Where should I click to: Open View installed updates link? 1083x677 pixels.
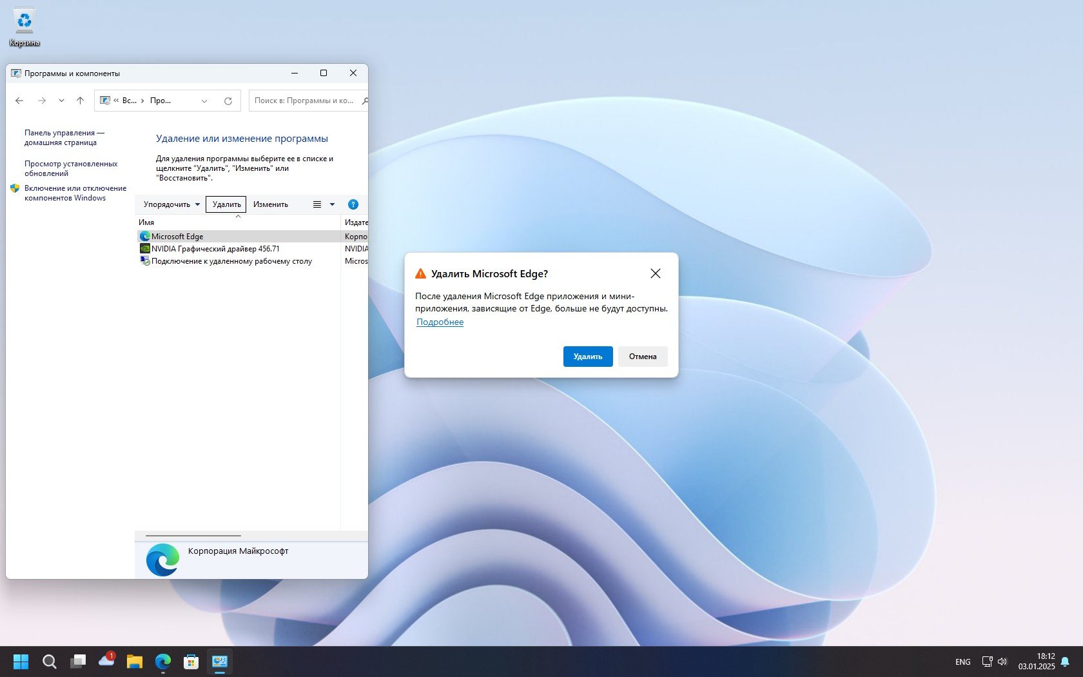pos(71,168)
